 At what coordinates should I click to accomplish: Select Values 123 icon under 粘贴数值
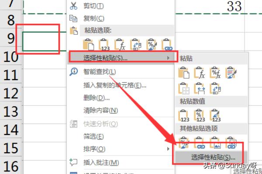[184, 116]
